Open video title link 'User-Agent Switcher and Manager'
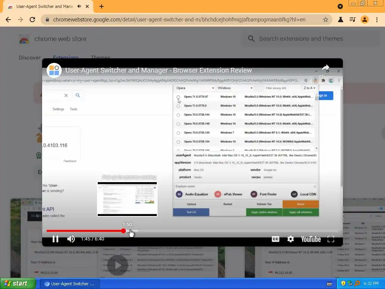Image resolution: width=385 pixels, height=289 pixels. 158,70
